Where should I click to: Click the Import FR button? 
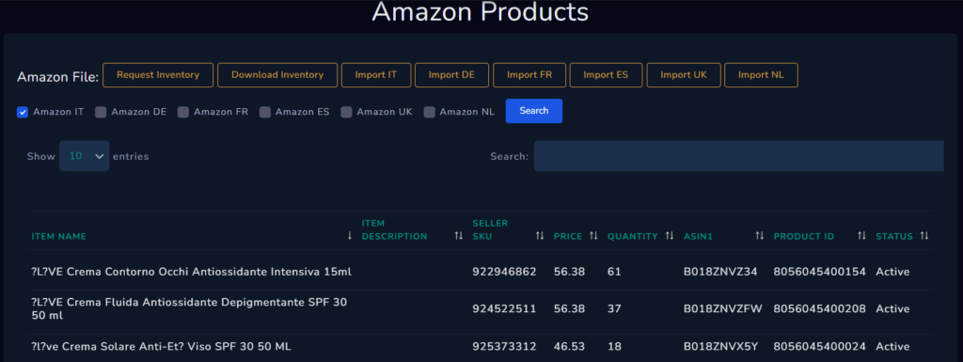529,75
